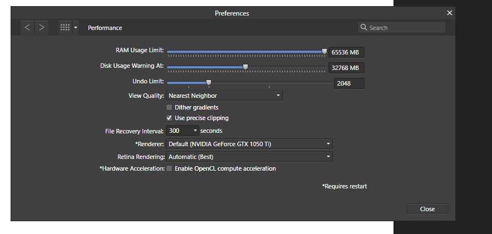Expand the arrow beside the grid icon

pyautogui.click(x=76, y=28)
